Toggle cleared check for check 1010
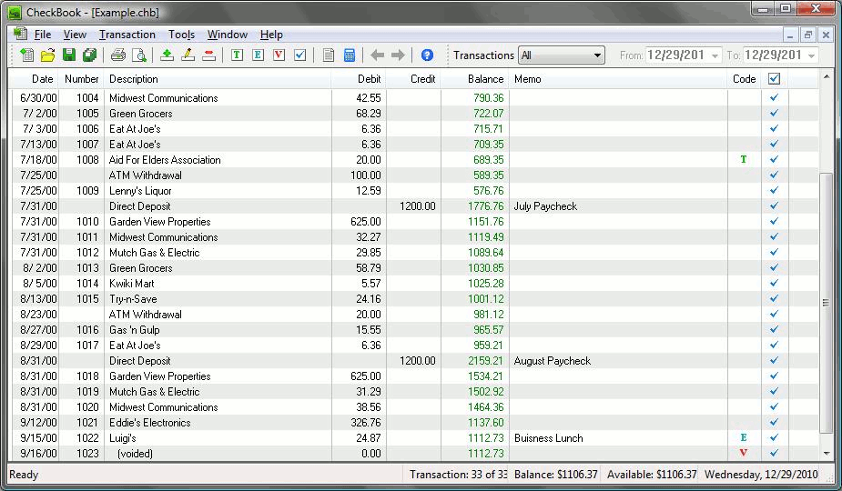Screen dimensions: 842x491 [x=774, y=221]
